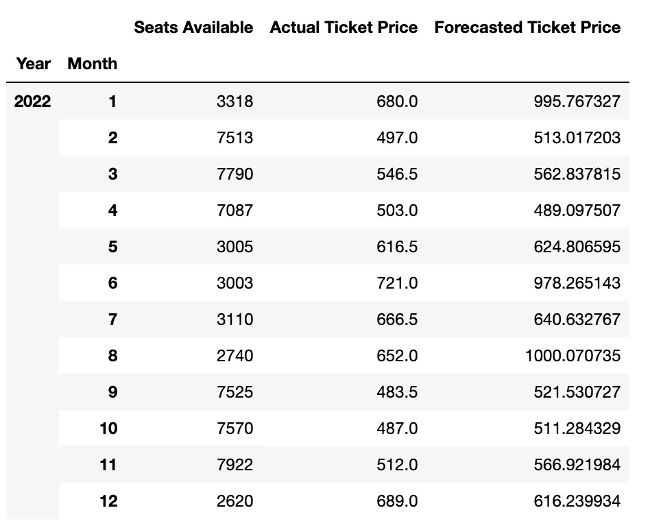Click seats available value 7525
Image resolution: width=650 pixels, height=532 pixels.
tap(234, 392)
